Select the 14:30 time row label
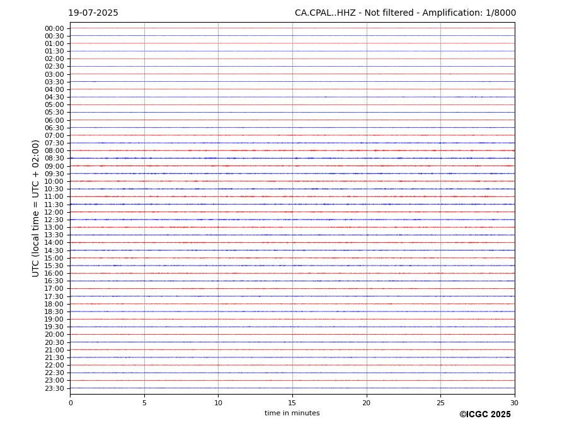This screenshot has height=438, width=584. (54, 250)
